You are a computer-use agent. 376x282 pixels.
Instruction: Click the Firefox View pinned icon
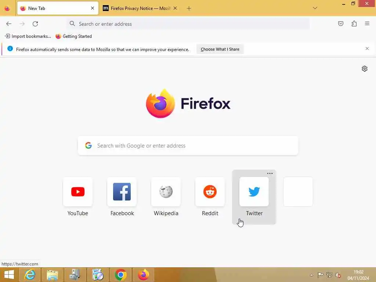(x=7, y=8)
